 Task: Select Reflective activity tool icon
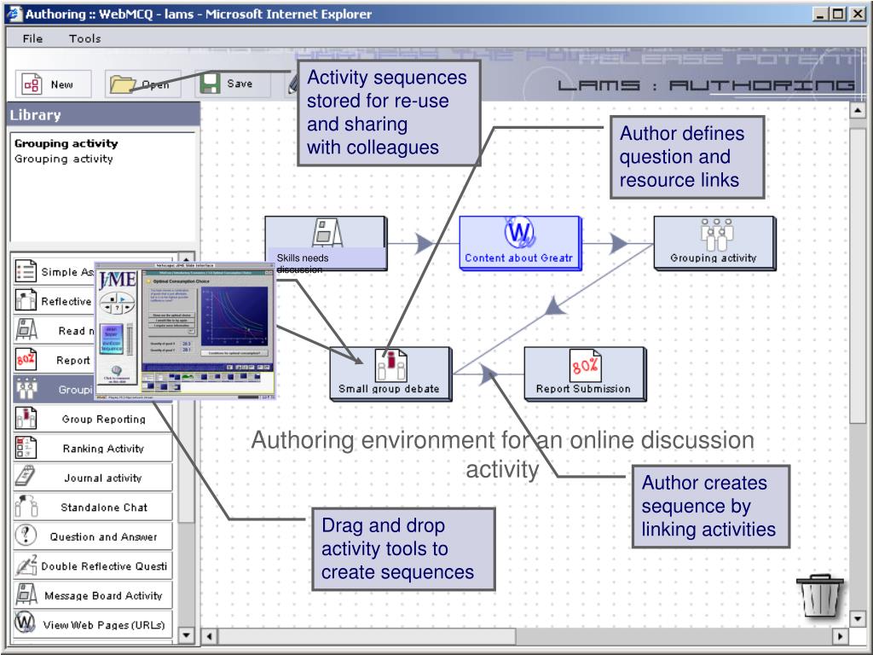tap(26, 300)
